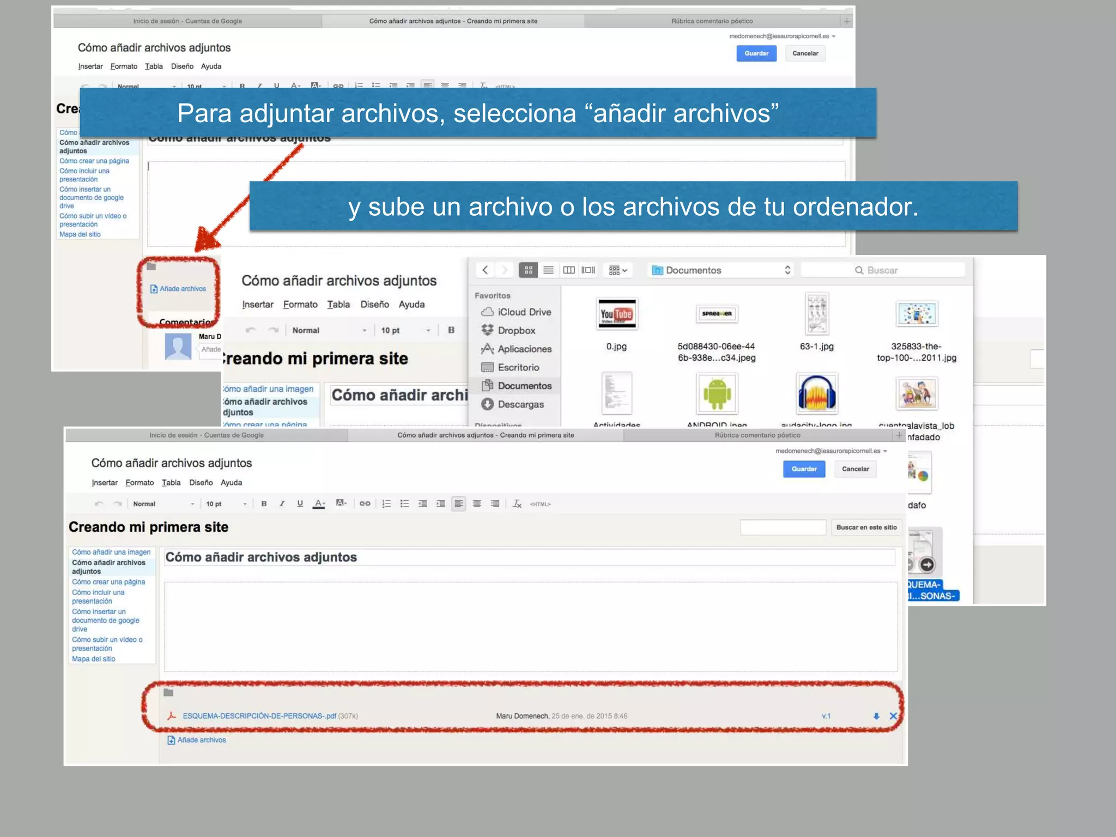Click Guardar in the lower editor window
1116x837 pixels.
pos(804,469)
